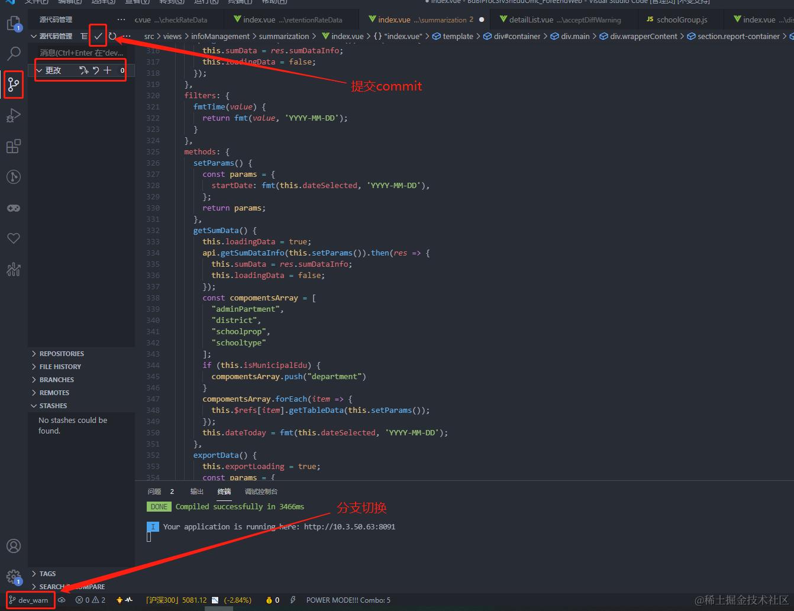Expand the SEARCH & COMPARE section
The width and height of the screenshot is (794, 611).
pyautogui.click(x=72, y=587)
